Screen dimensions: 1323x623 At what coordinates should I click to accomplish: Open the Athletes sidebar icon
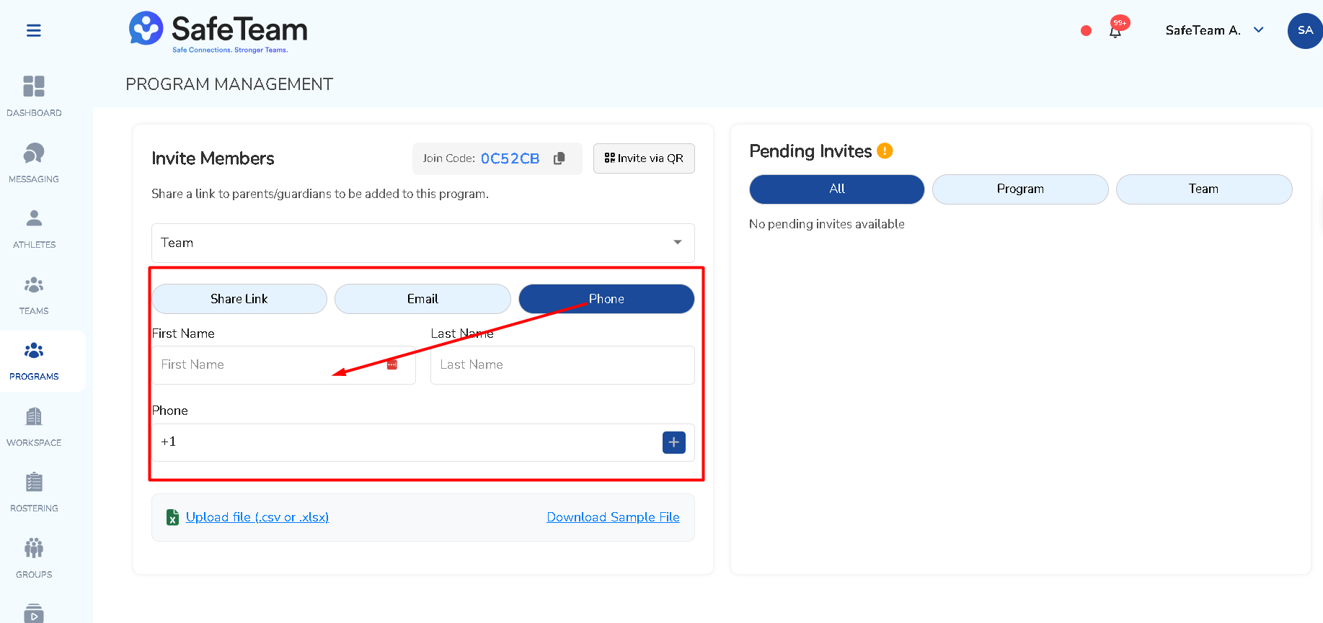(34, 228)
